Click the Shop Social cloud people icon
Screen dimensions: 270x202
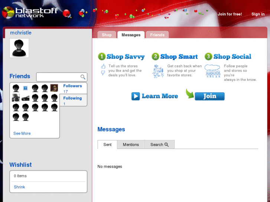click(212, 71)
